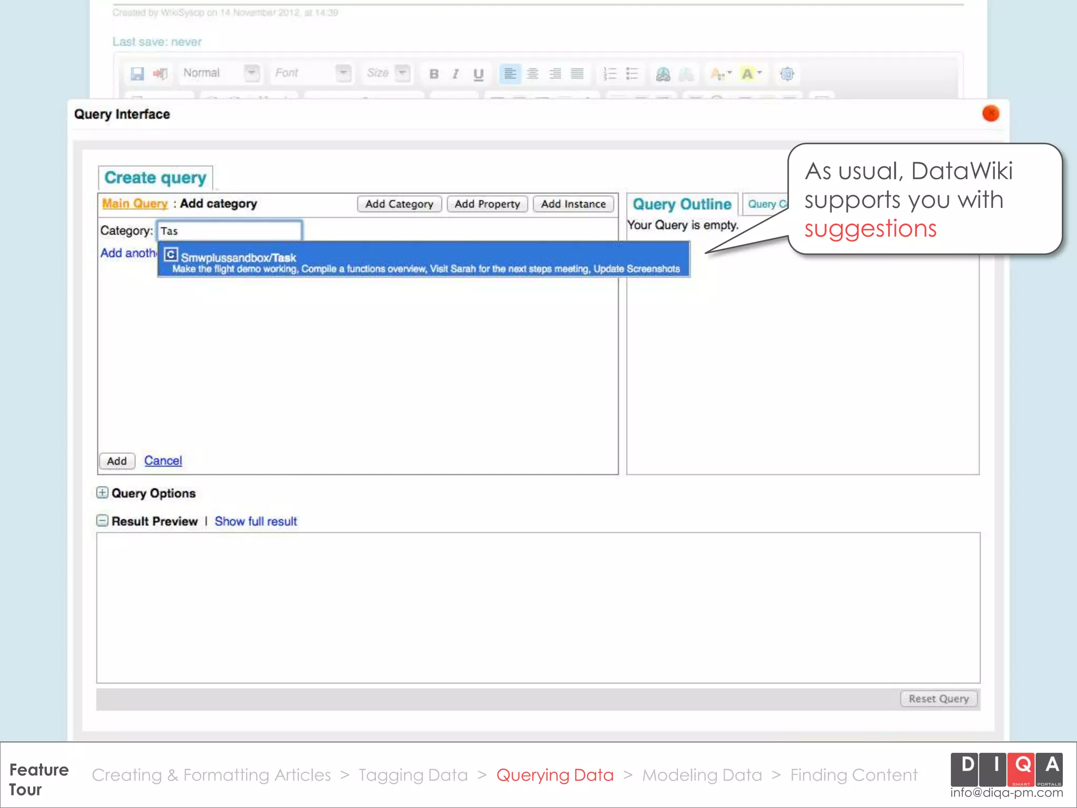This screenshot has height=808, width=1077.
Task: Go to Modeling Data tour step
Action: coord(702,775)
